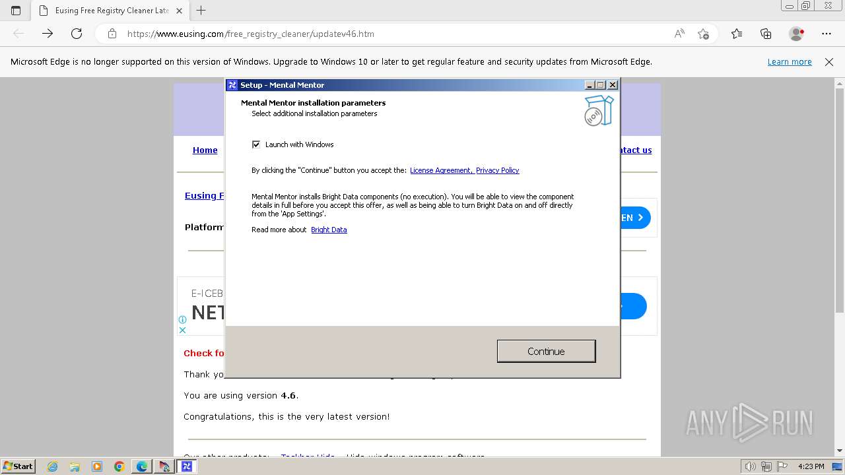
Task: Open the Bright Data link
Action: pos(329,230)
